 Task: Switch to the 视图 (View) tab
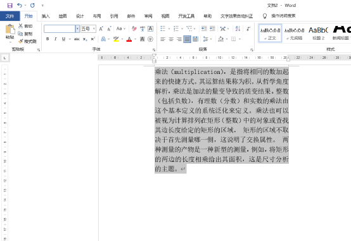[165, 16]
